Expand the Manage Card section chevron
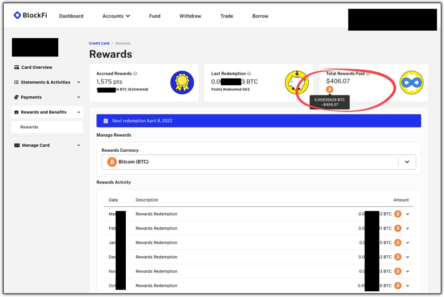The width and height of the screenshot is (444, 297). pyautogui.click(x=79, y=145)
